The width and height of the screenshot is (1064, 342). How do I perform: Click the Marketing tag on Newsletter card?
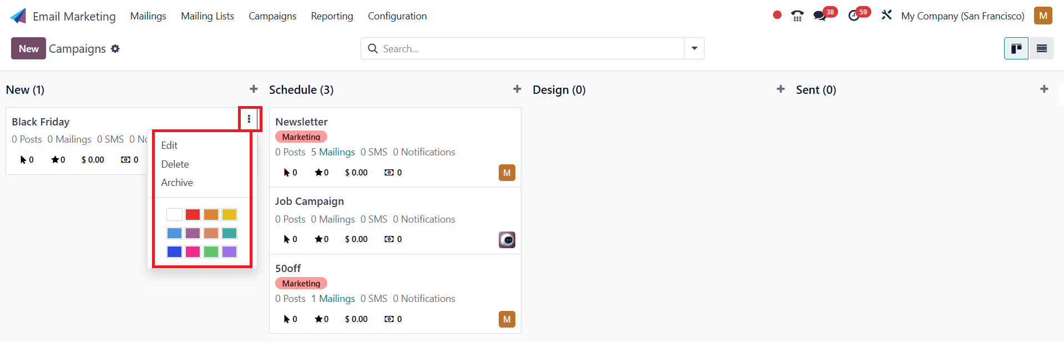coord(301,137)
